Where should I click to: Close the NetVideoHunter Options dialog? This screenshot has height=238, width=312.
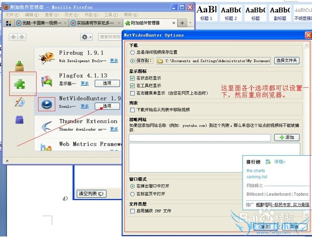coord(308,35)
